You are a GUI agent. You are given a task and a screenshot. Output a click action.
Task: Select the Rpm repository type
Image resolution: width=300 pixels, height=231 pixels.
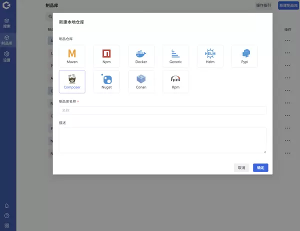[x=175, y=81]
